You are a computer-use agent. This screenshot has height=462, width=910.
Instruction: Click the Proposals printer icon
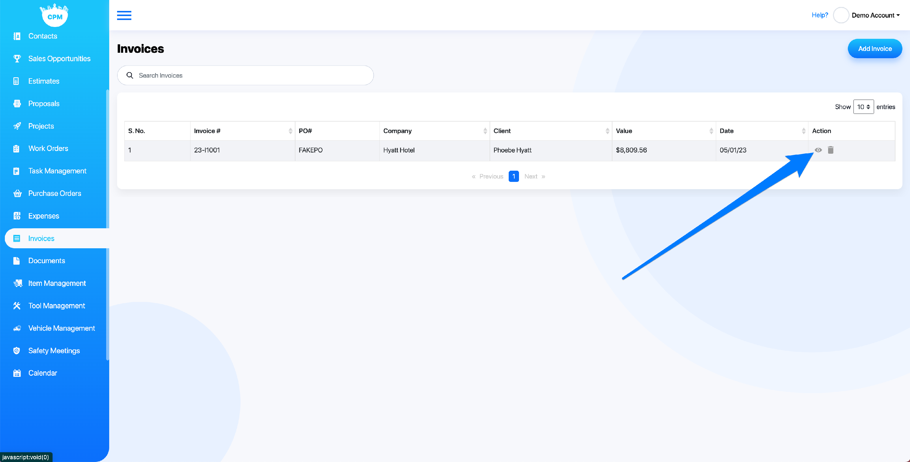coord(17,103)
